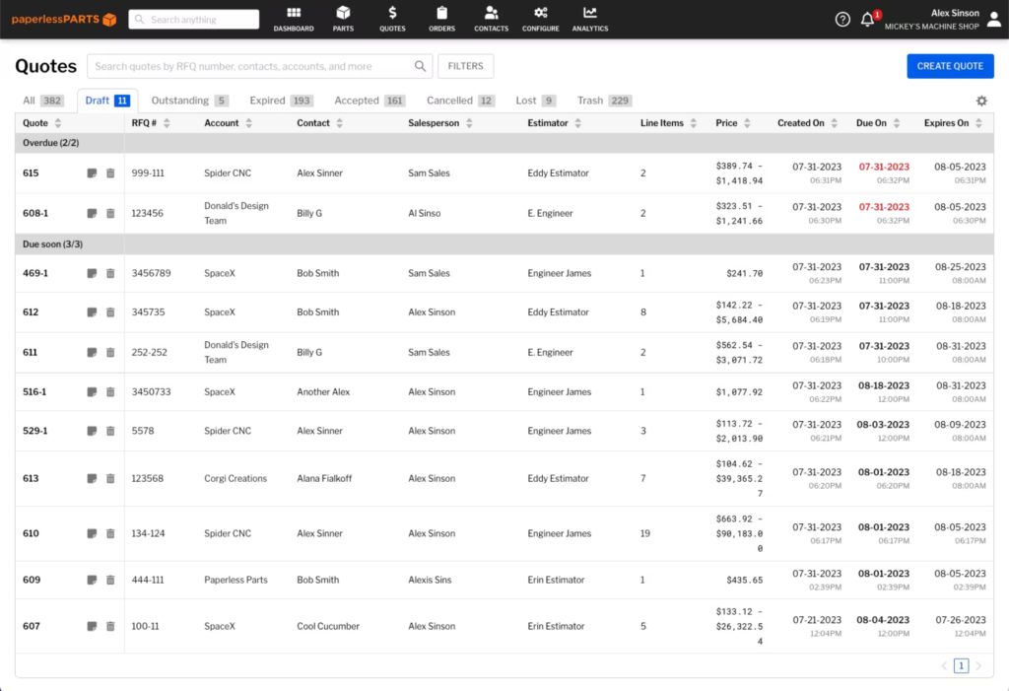Click the Configure icon in the top bar
Image resolution: width=1009 pixels, height=691 pixels.
point(540,19)
